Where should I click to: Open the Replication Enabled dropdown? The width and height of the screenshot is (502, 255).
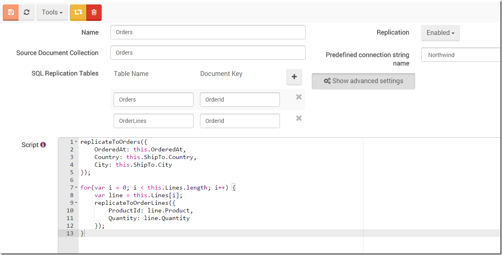click(x=440, y=33)
